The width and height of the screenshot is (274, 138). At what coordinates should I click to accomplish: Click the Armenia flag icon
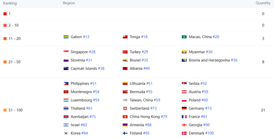click(125, 125)
